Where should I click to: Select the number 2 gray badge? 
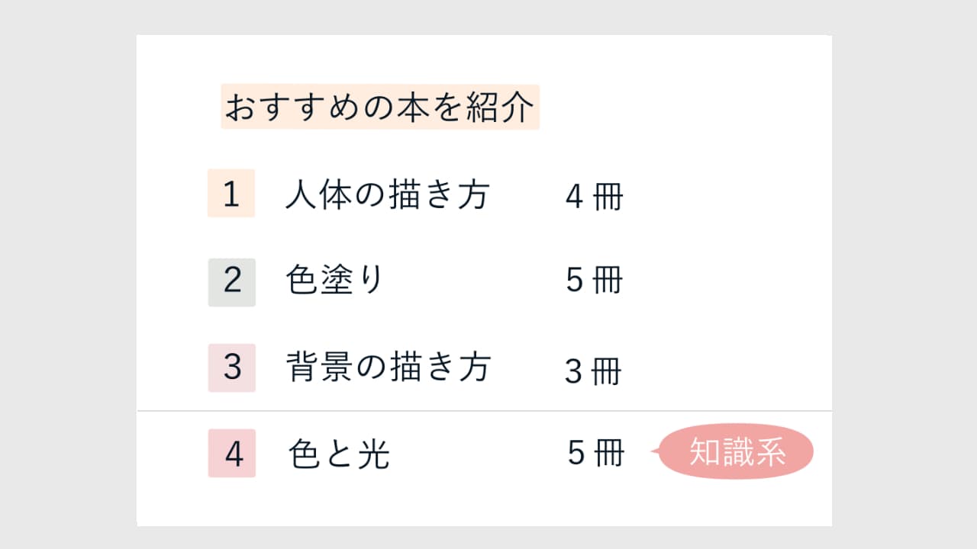(x=231, y=282)
